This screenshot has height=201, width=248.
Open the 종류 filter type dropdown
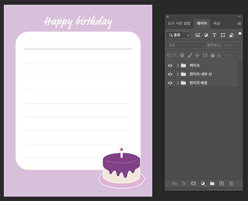(179, 35)
